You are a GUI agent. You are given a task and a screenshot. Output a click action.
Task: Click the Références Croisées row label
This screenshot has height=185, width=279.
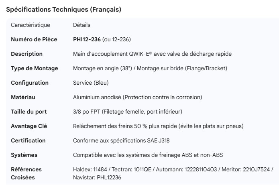tap(26, 173)
